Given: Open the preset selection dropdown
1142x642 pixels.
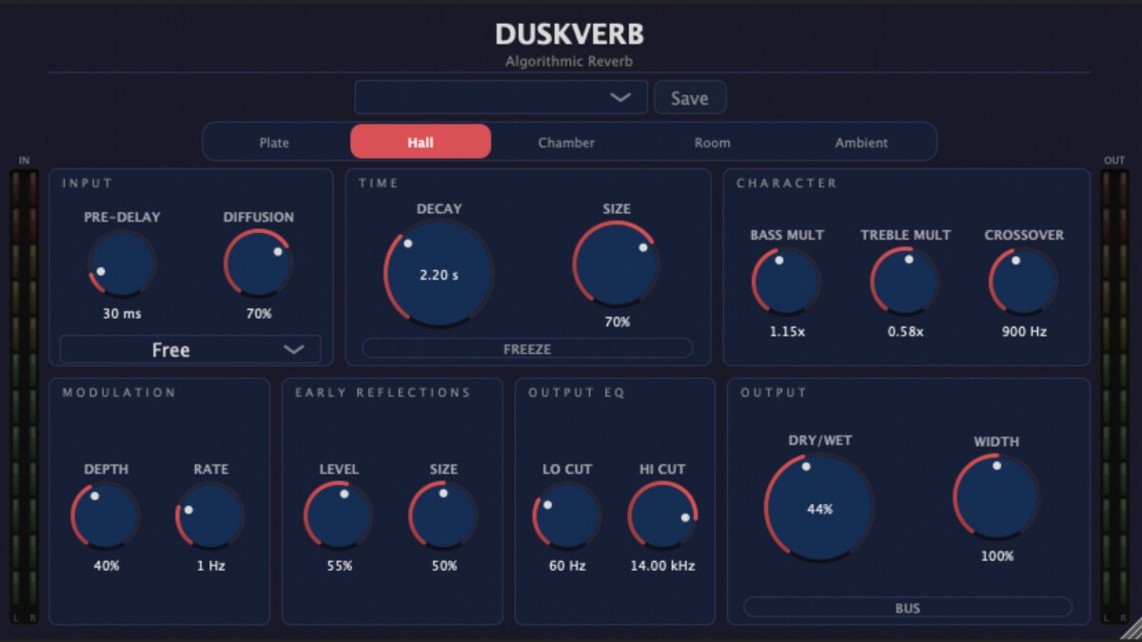Looking at the screenshot, I should point(500,97).
